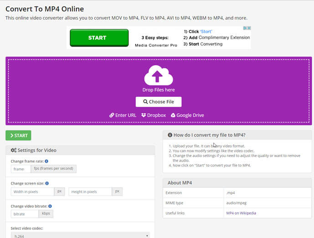Focus the Width in pixels field
Viewport: 314px width, 238px height.
click(32, 192)
